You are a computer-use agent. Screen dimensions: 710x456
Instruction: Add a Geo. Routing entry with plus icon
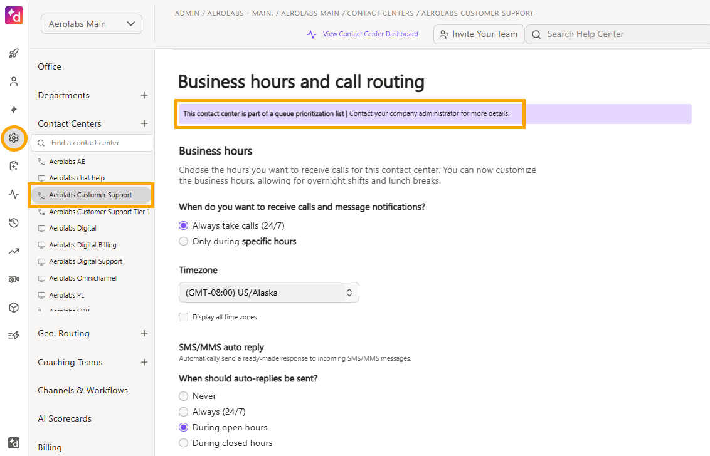point(144,333)
